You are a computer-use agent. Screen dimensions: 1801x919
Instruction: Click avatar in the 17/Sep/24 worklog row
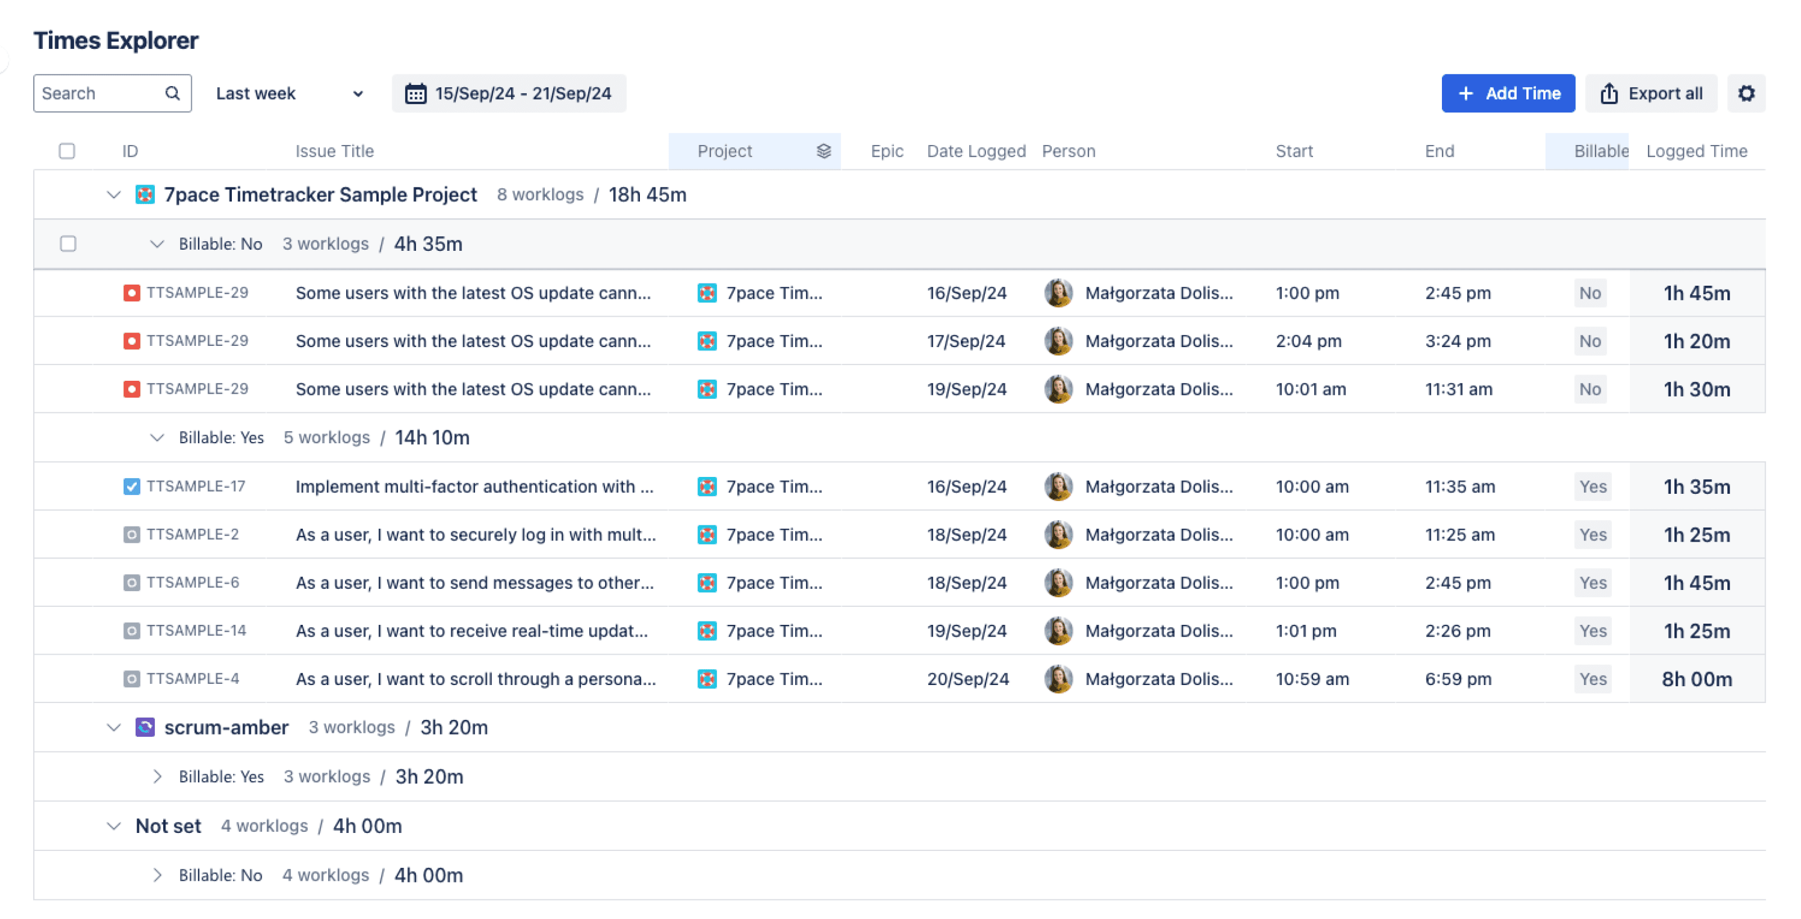[1059, 341]
